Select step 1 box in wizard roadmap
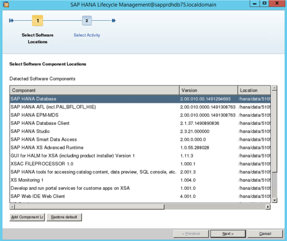The image size is (287, 241). point(38,21)
